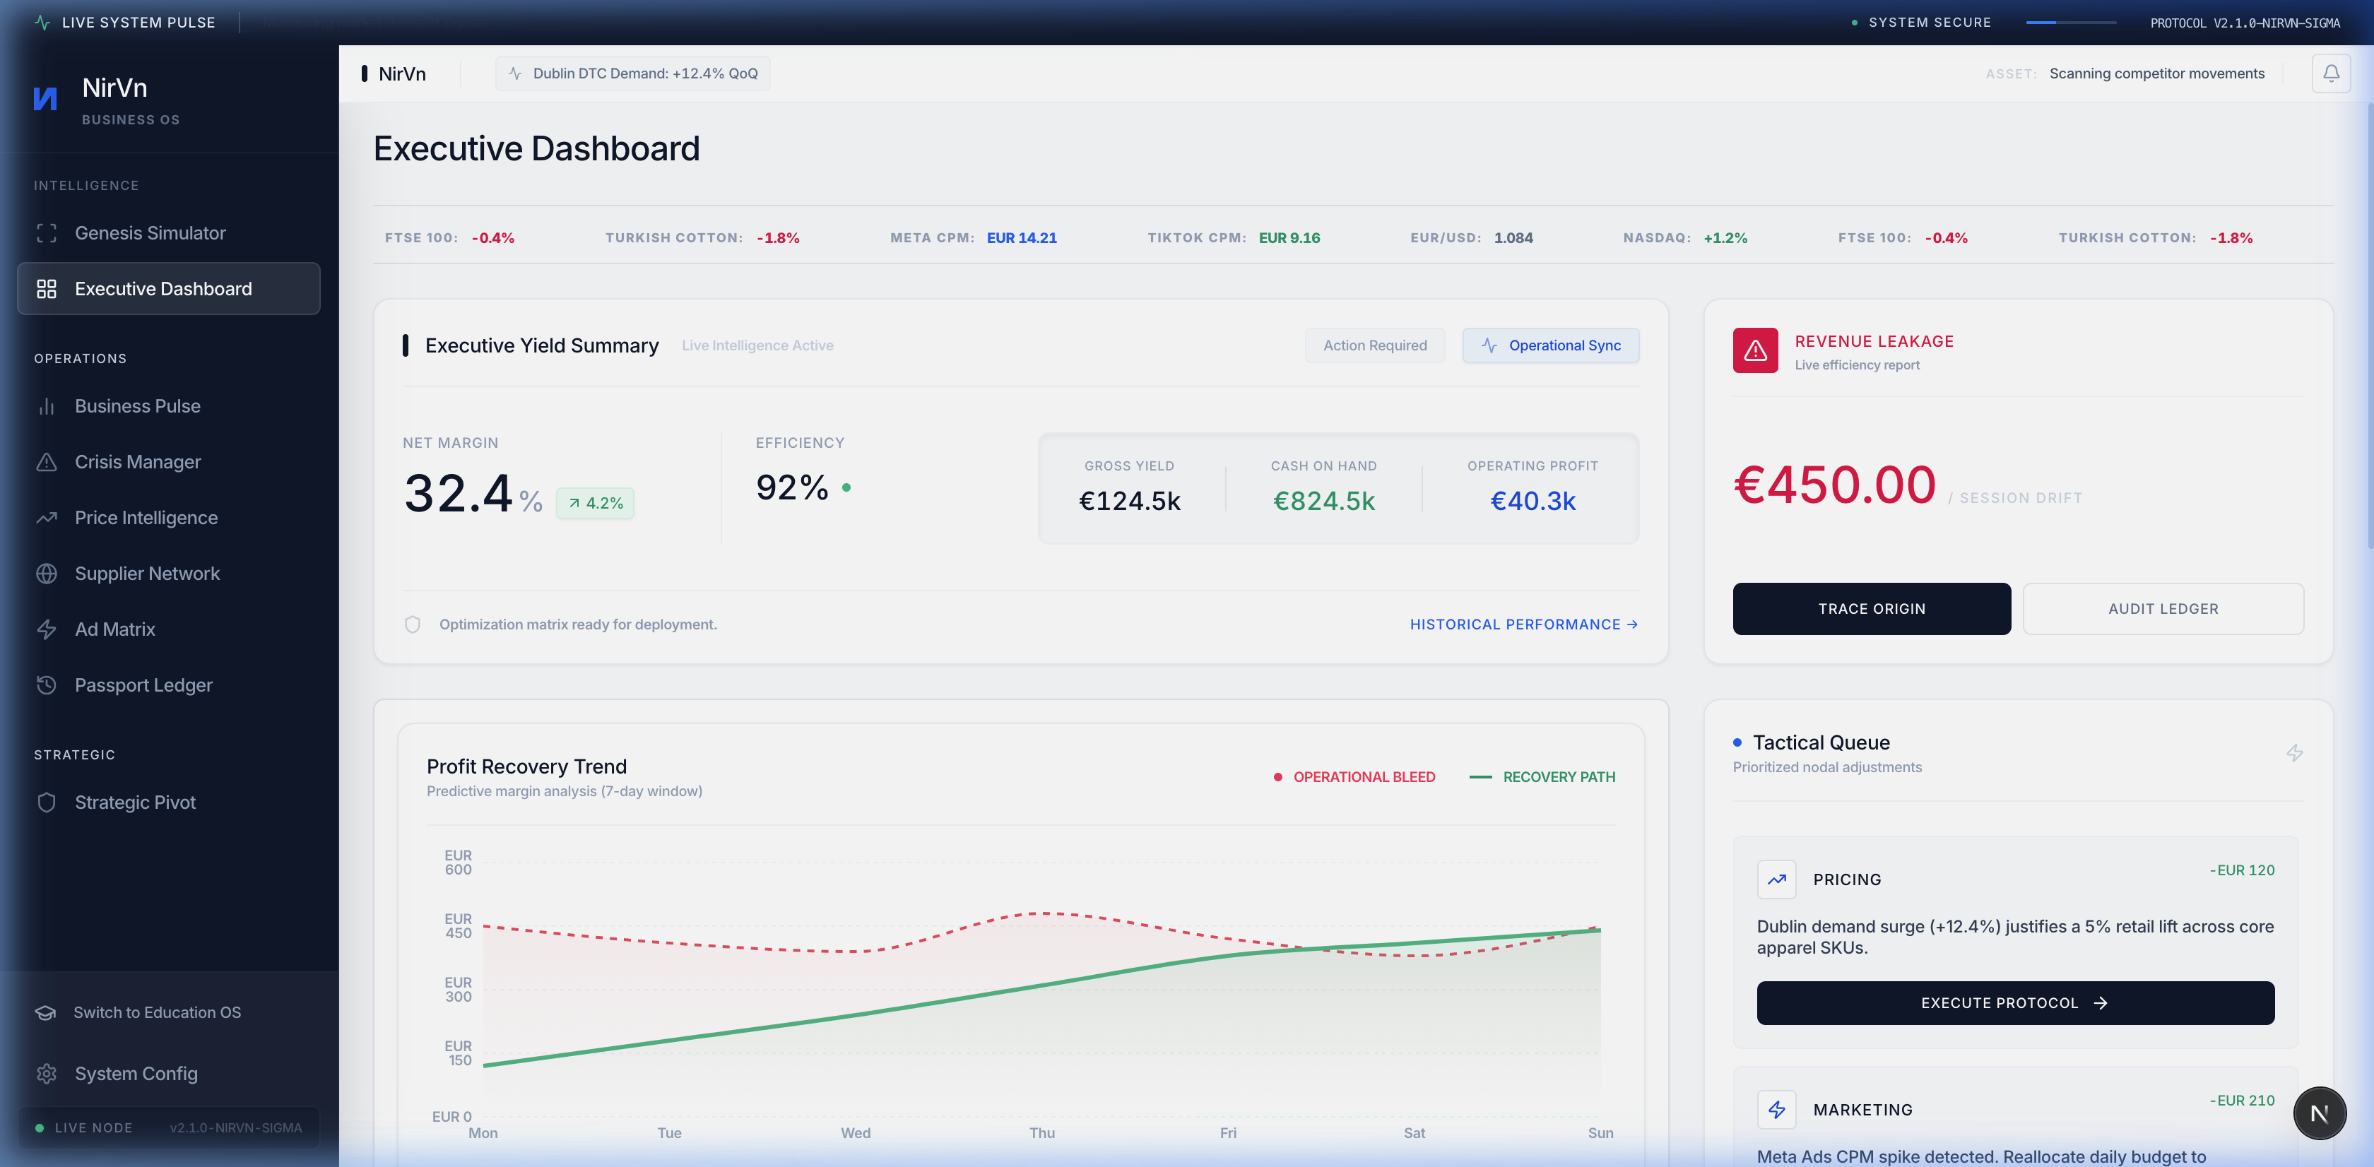Click the Supplier Network globe icon
Screen dimensions: 2374x1167
pos(47,574)
